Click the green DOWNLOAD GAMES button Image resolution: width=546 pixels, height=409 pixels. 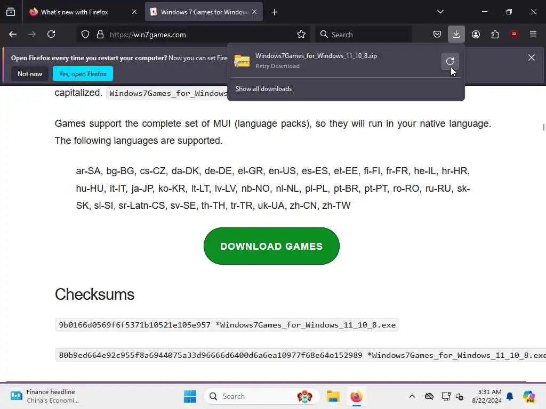271,246
